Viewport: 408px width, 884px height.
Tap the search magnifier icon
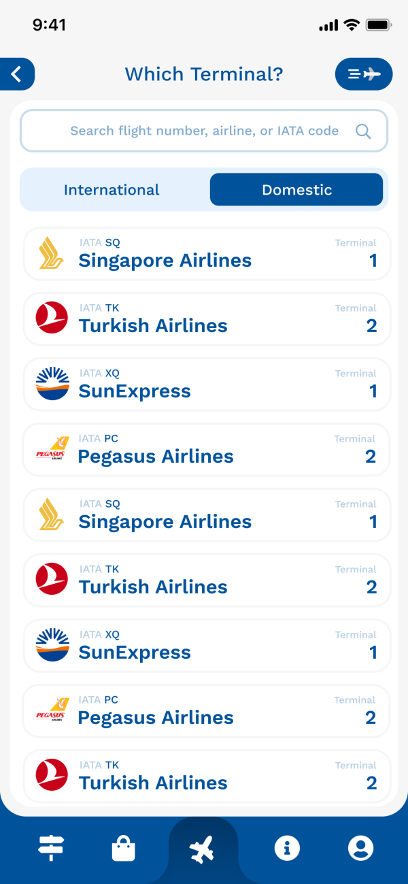(x=363, y=131)
